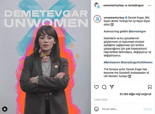Open unwomenturkey username in caption
Screen dimensions: 155x114
[x=114, y=18]
